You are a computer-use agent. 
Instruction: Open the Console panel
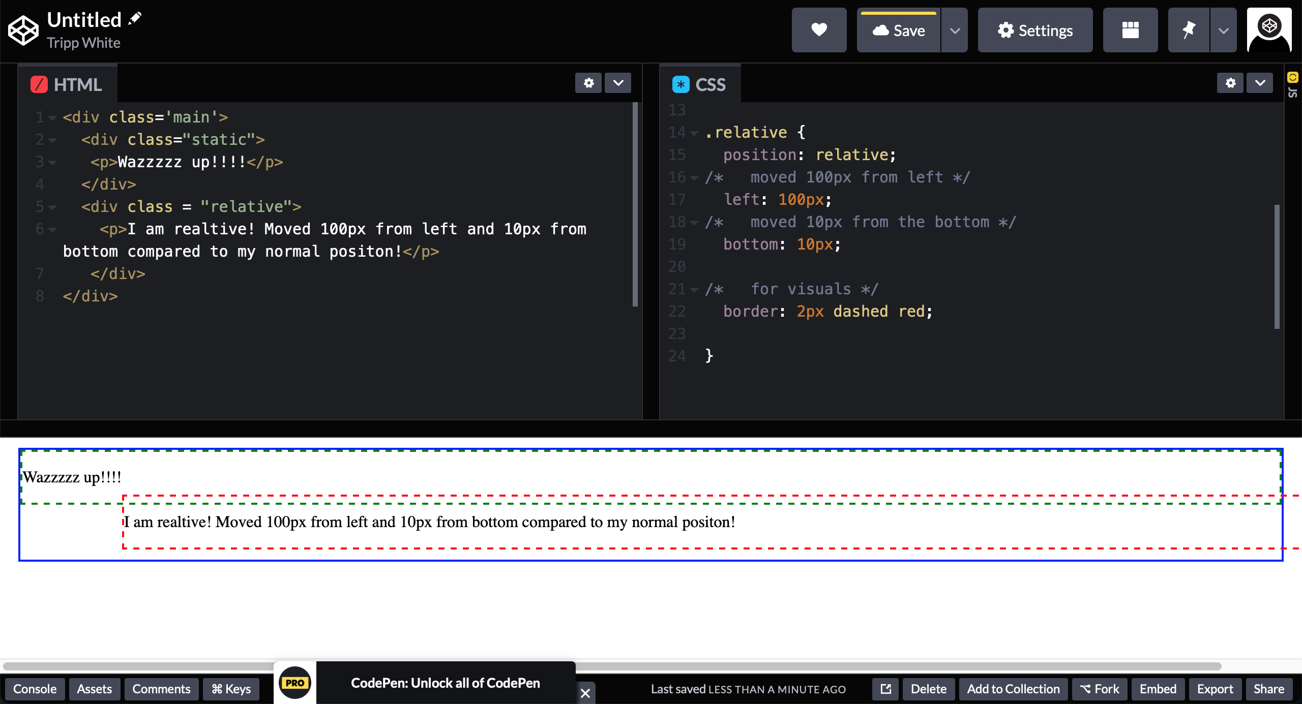tap(35, 689)
